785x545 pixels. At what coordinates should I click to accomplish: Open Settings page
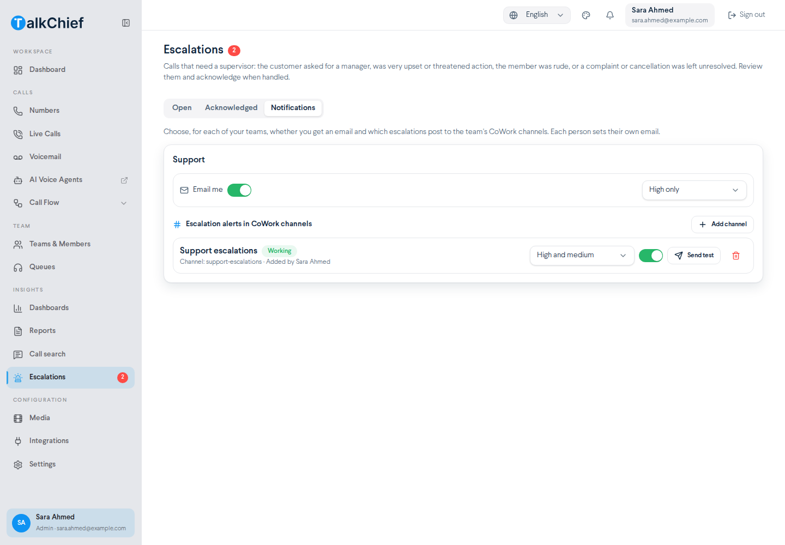(71, 464)
